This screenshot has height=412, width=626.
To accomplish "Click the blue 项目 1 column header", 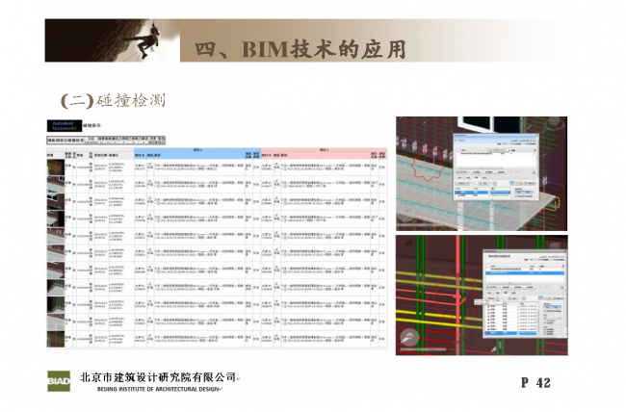I will (x=190, y=152).
